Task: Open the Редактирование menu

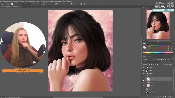Action: (x=7, y=1)
